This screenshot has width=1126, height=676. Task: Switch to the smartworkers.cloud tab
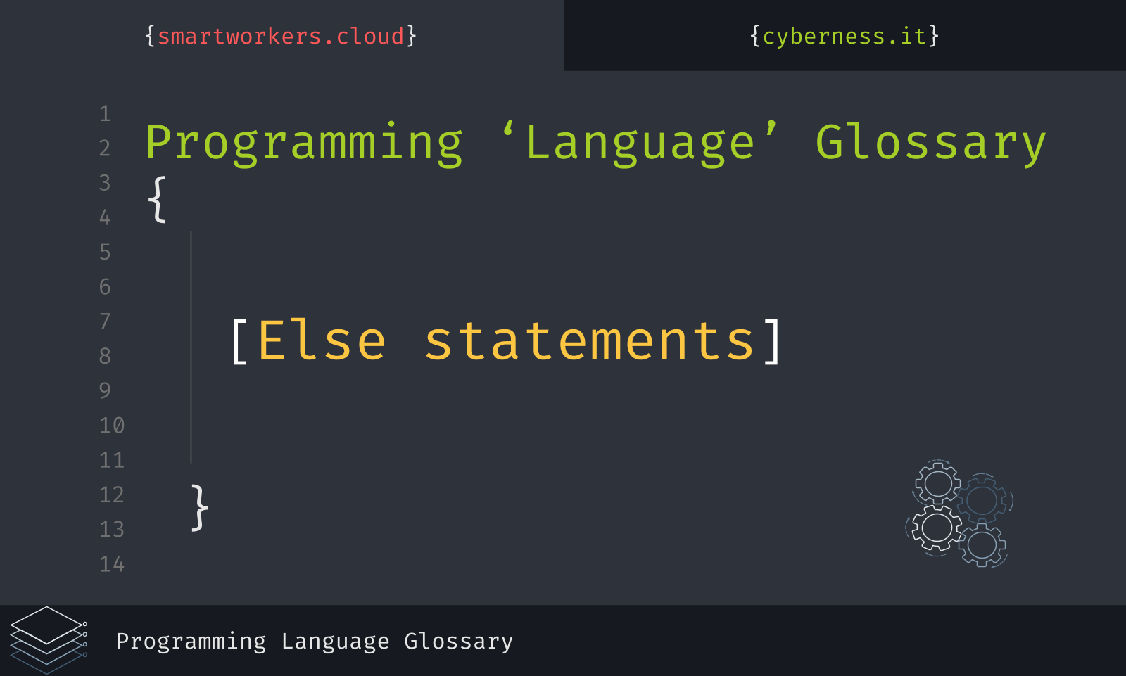281,36
